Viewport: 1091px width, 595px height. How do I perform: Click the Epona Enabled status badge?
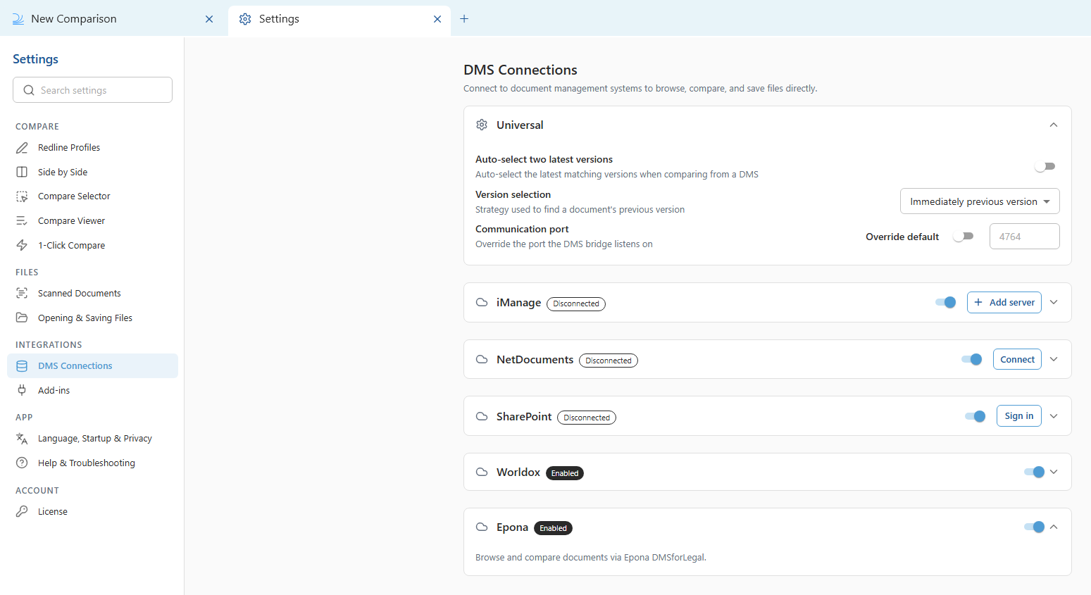point(553,528)
